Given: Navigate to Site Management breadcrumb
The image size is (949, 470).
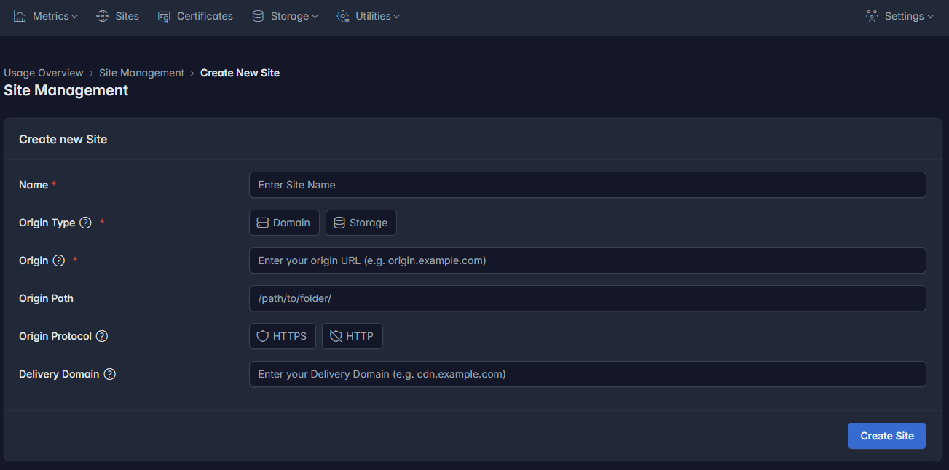Looking at the screenshot, I should (x=142, y=73).
